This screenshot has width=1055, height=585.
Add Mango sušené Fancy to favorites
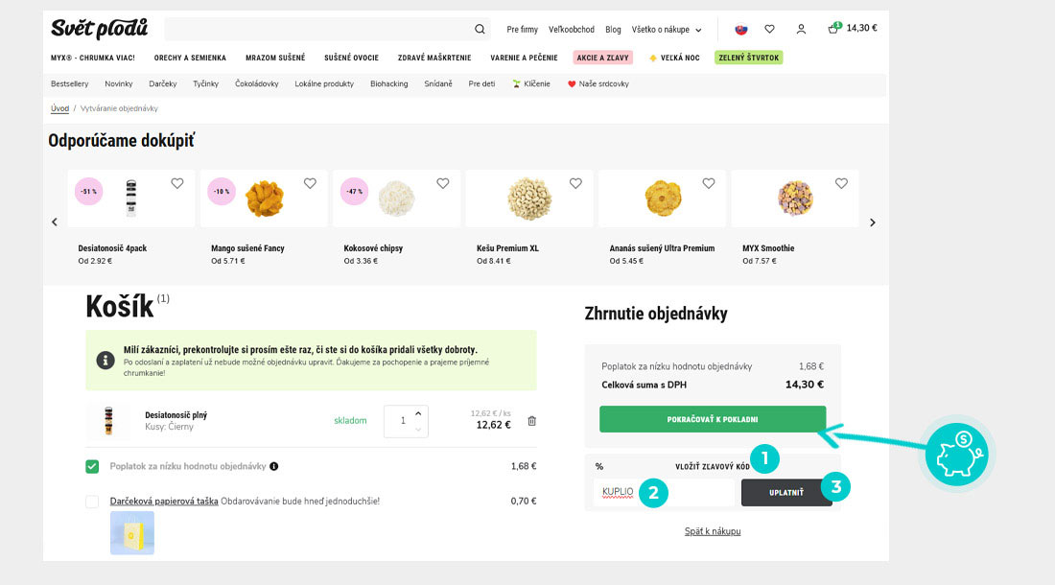click(x=310, y=183)
